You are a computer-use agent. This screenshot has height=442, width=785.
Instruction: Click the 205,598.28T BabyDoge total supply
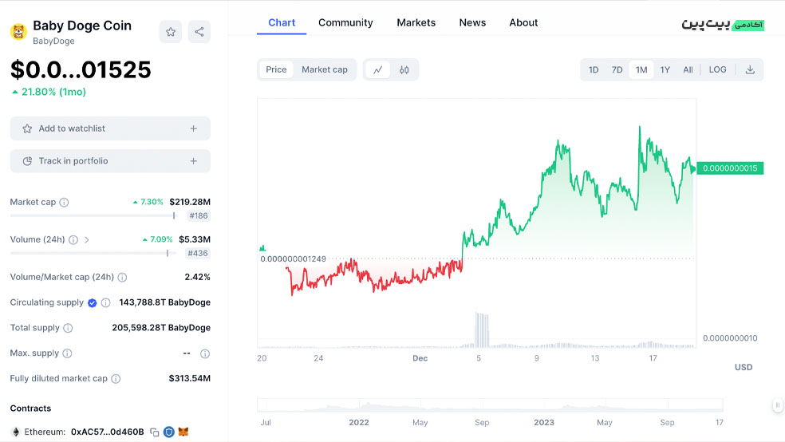click(x=161, y=329)
